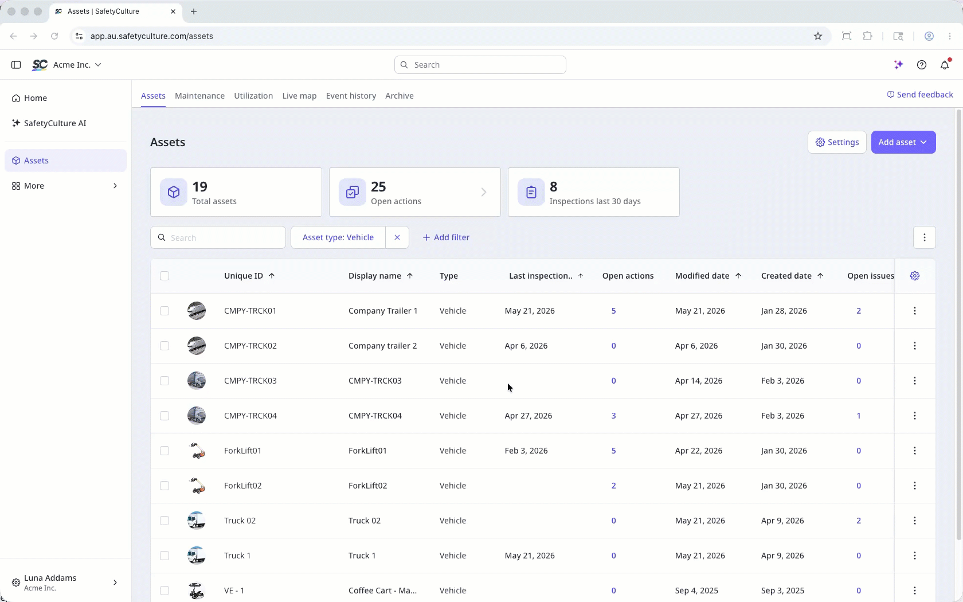Open row menu for CMPY-TRCK03
The image size is (963, 602).
pyautogui.click(x=915, y=381)
